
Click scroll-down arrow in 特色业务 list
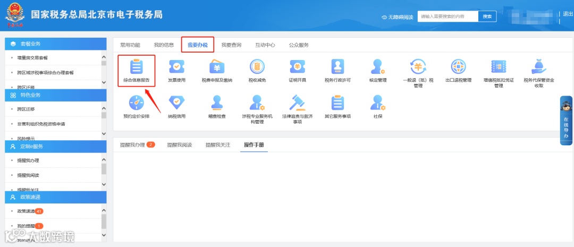coord(104,134)
